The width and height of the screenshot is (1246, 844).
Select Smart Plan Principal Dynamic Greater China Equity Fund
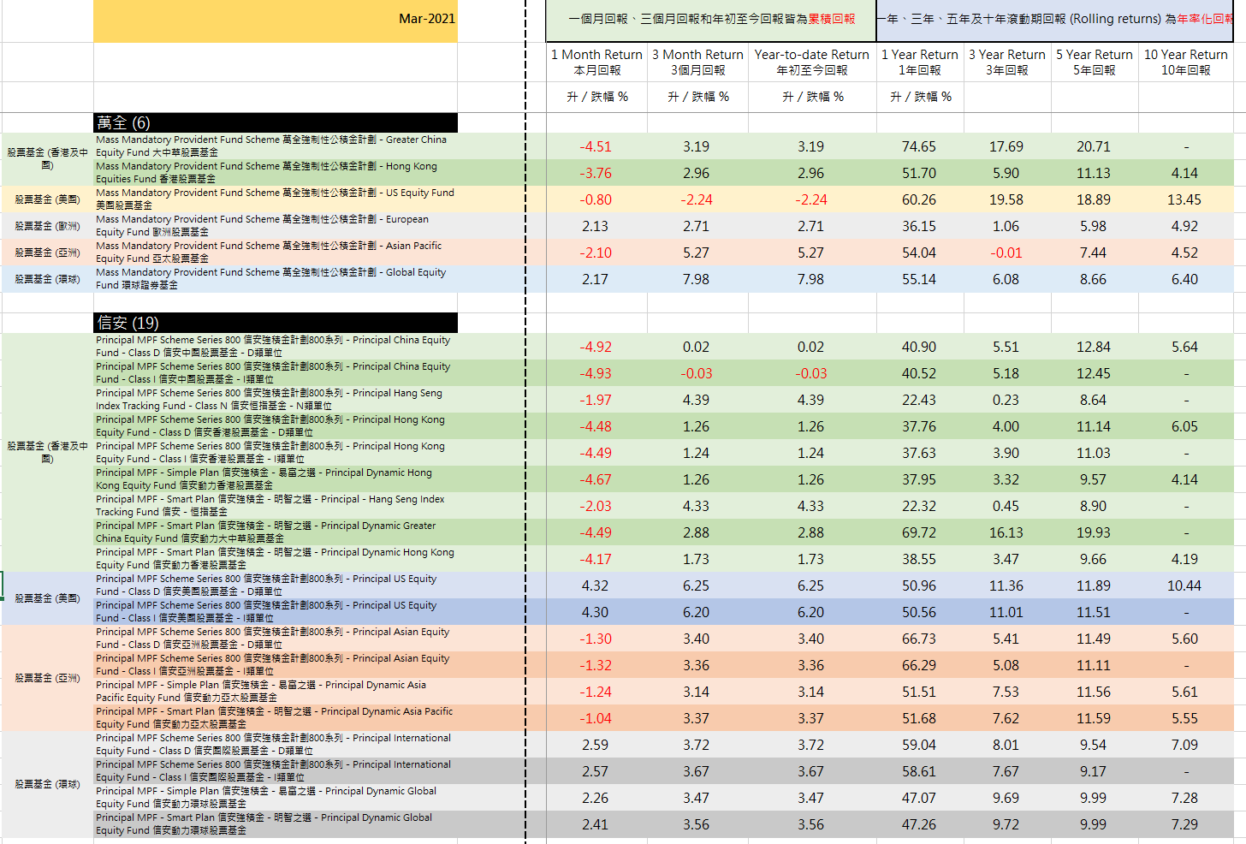[x=276, y=532]
